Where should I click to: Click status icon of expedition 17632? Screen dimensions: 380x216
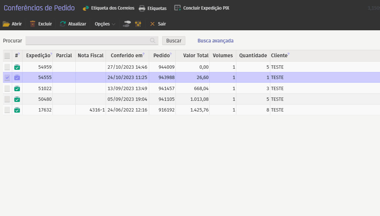pos(17,110)
